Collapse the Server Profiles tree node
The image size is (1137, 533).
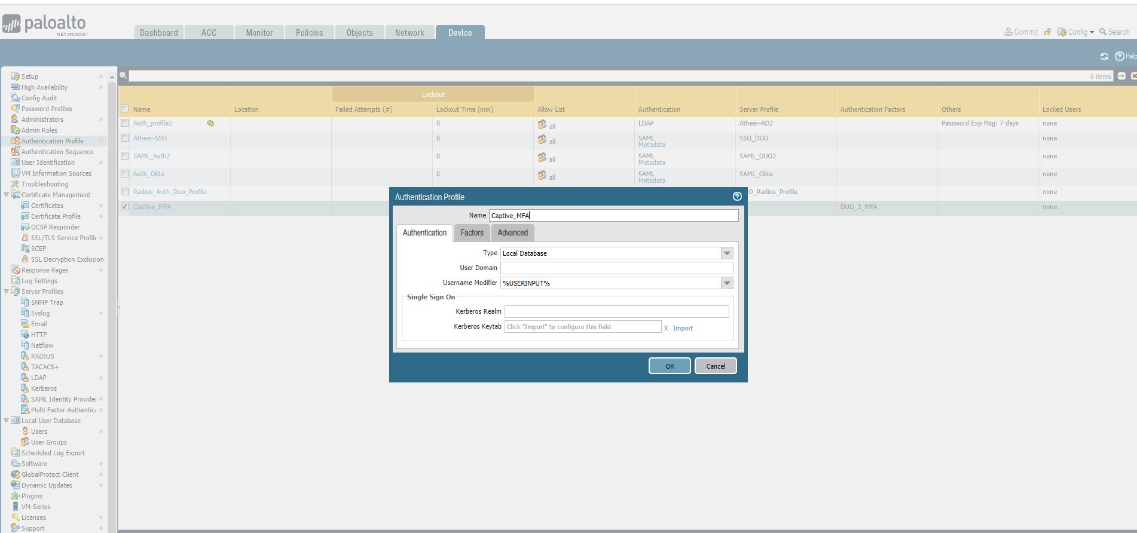pos(7,292)
